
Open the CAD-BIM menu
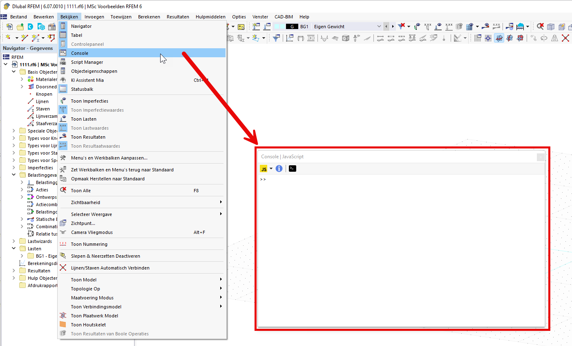click(x=284, y=17)
